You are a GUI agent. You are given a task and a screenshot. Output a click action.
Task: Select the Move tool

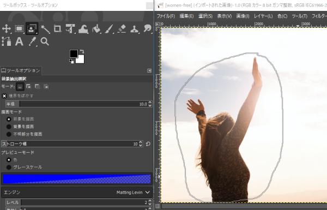(x=6, y=28)
